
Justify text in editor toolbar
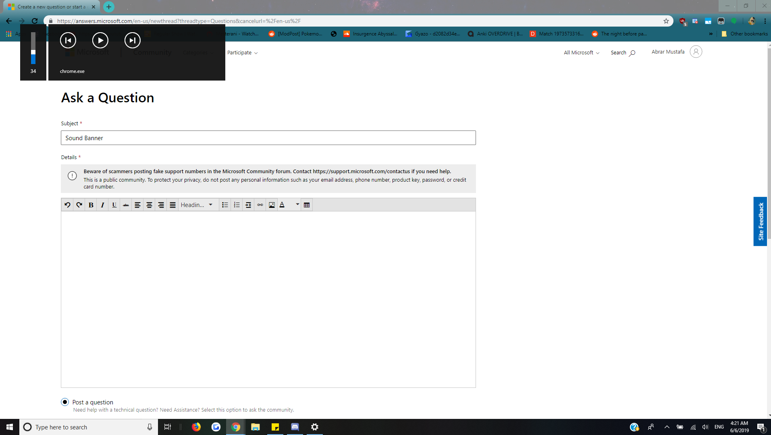click(x=172, y=205)
